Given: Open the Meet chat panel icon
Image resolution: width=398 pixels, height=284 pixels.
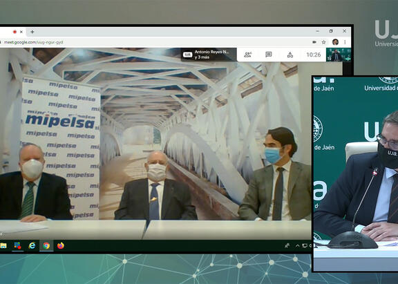Looking at the screenshot, I should pos(269,55).
